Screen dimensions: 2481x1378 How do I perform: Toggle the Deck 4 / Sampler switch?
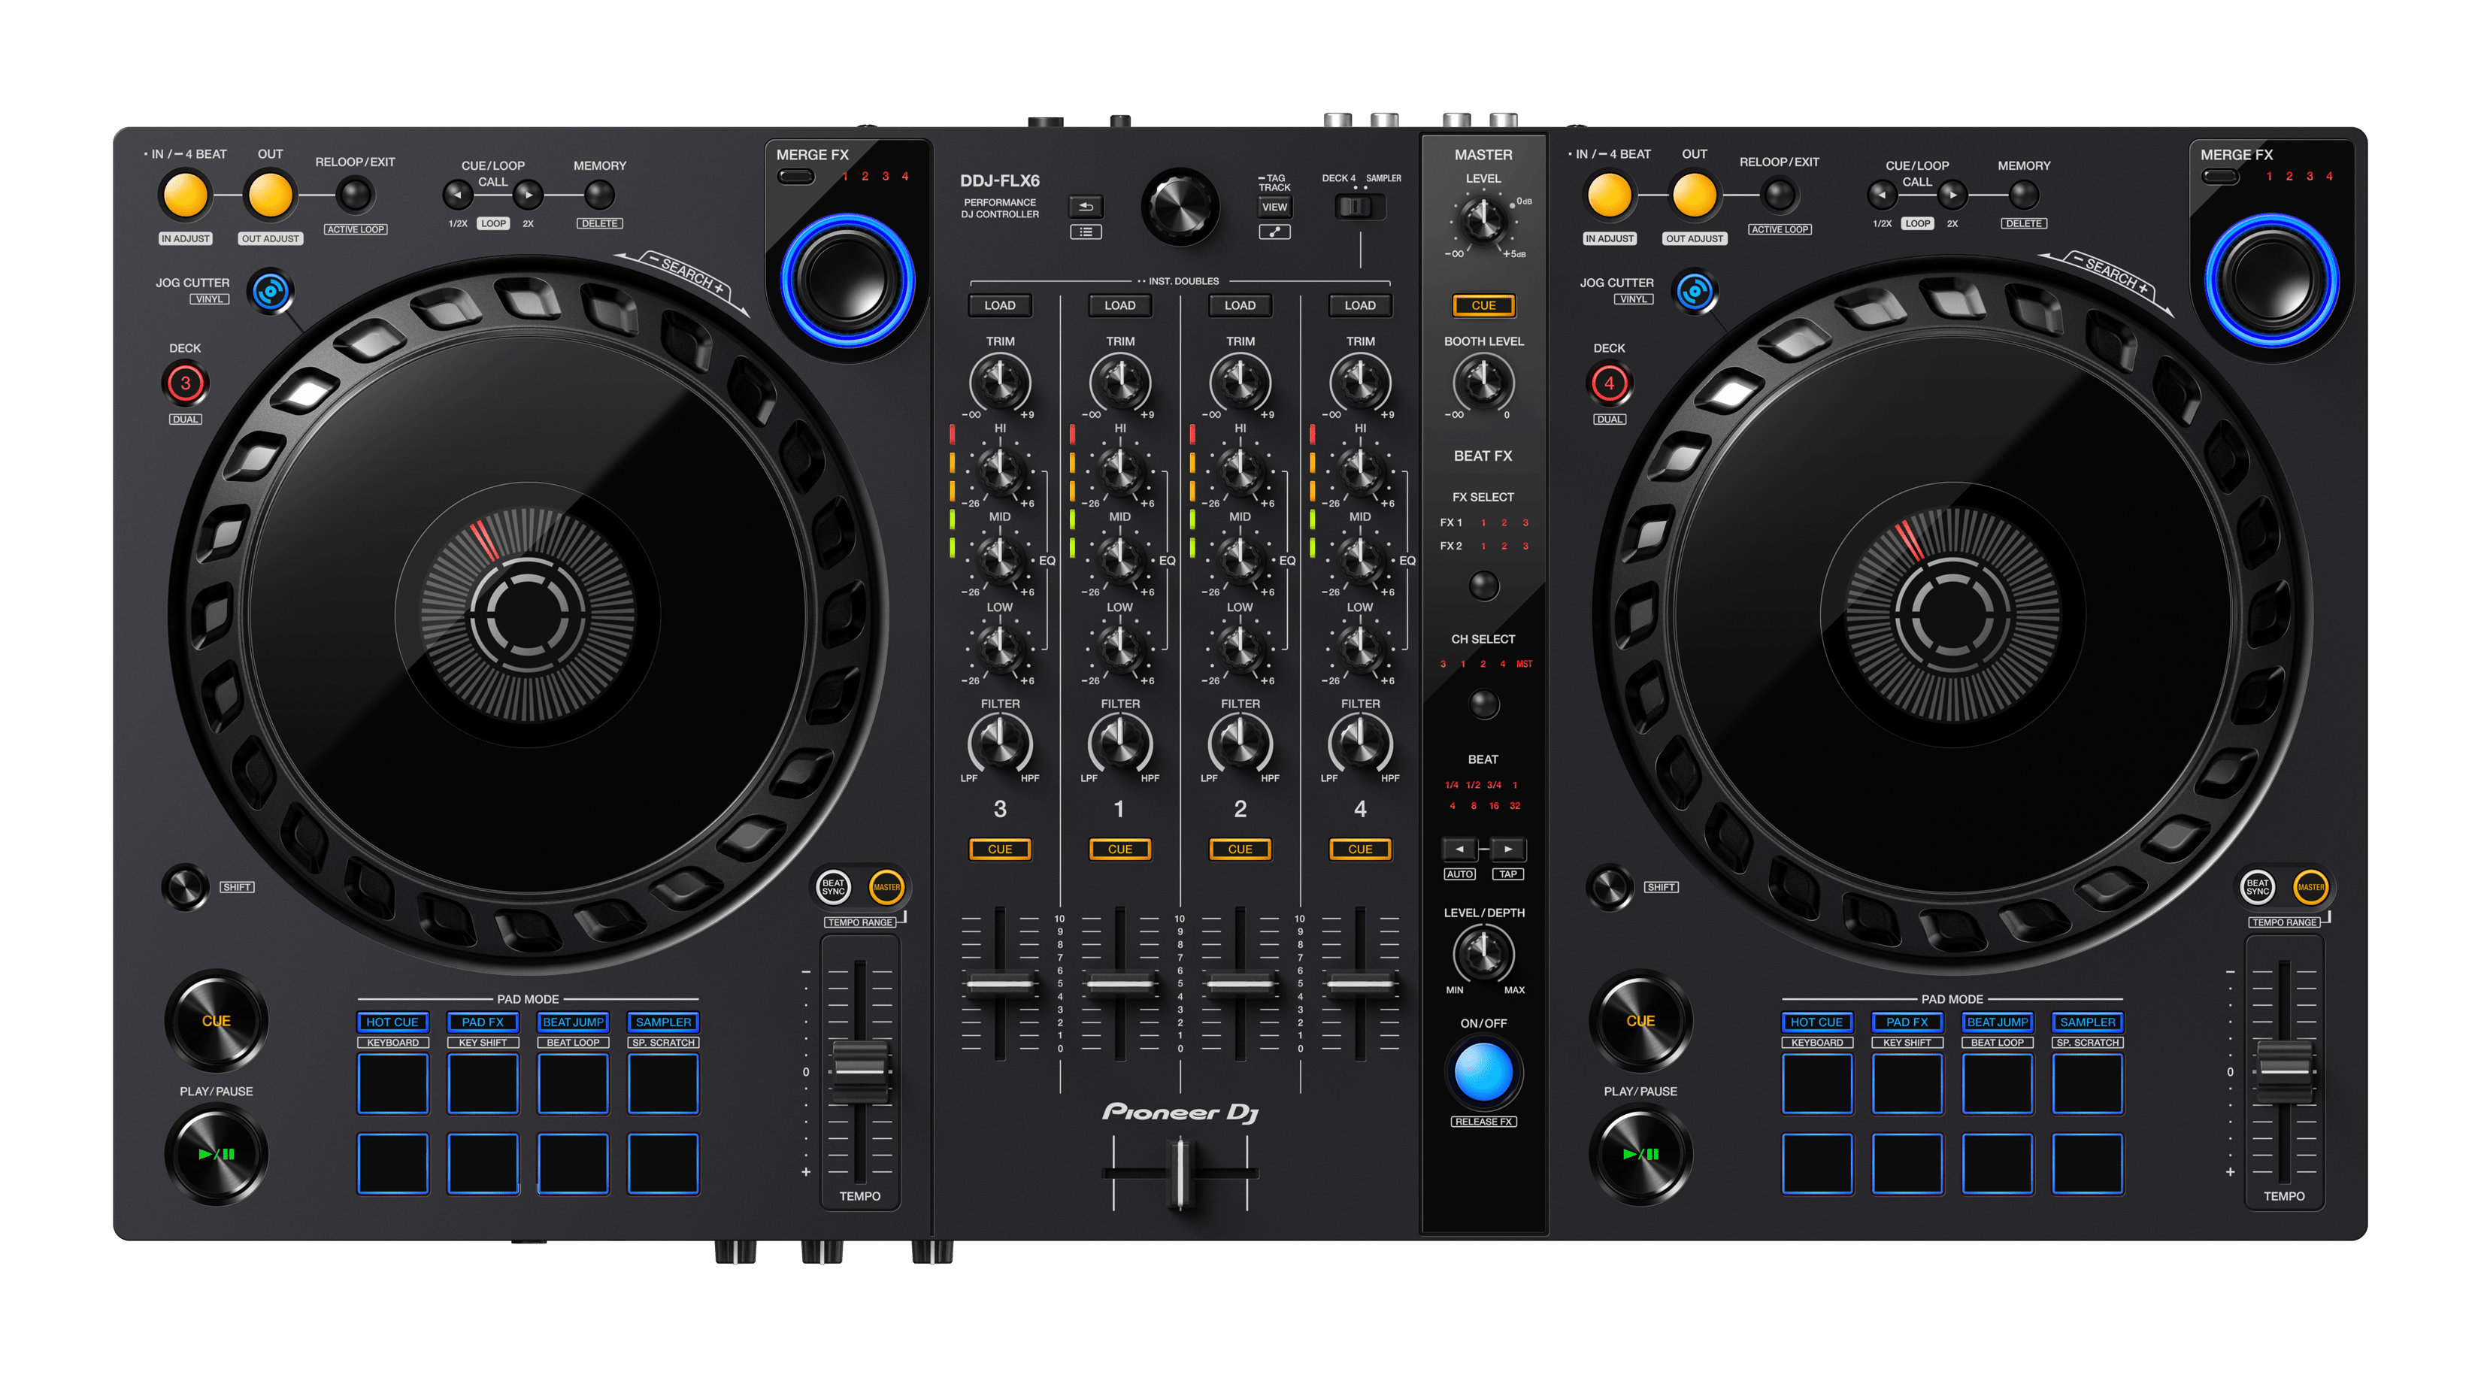pyautogui.click(x=1356, y=206)
